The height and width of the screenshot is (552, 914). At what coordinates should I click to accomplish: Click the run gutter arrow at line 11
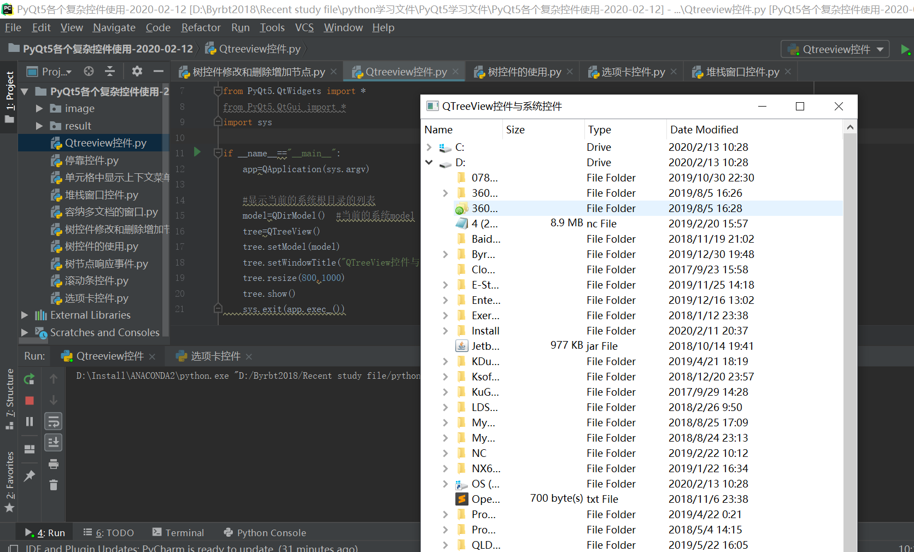coord(197,152)
